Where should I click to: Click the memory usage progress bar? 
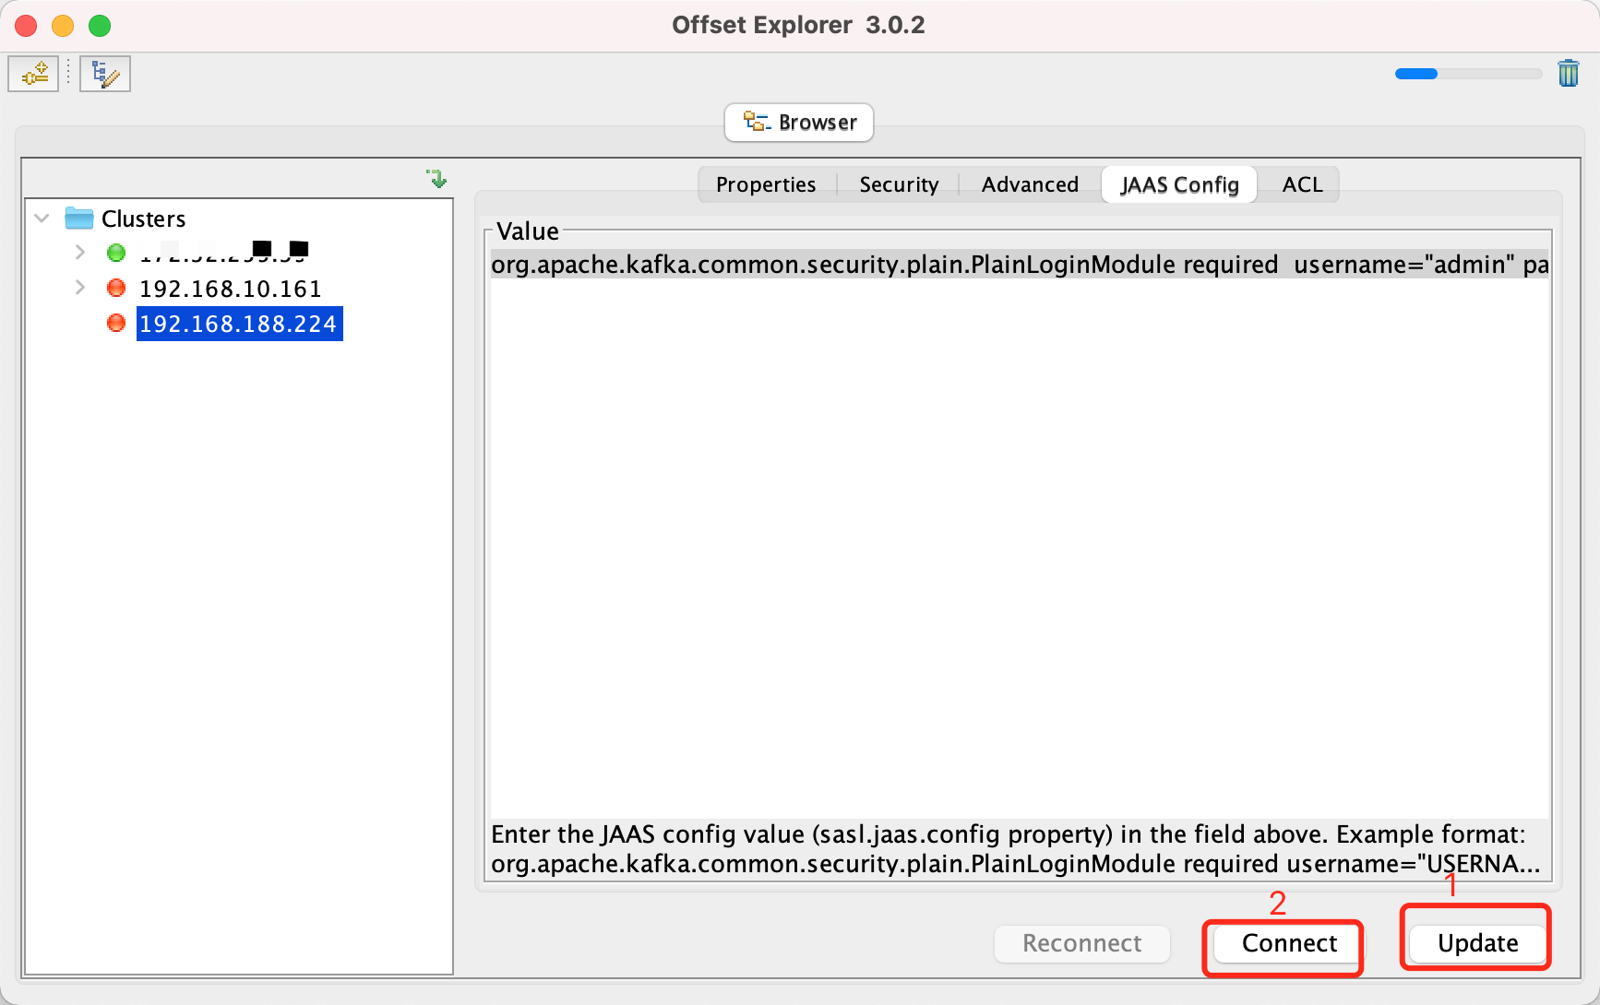(x=1468, y=74)
